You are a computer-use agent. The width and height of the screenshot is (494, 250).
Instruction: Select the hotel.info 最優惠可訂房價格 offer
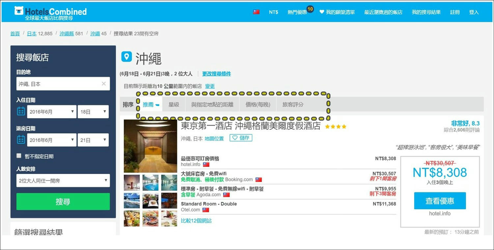click(x=288, y=161)
